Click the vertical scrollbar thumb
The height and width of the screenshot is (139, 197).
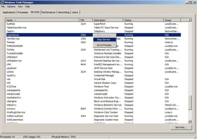click(x=190, y=103)
